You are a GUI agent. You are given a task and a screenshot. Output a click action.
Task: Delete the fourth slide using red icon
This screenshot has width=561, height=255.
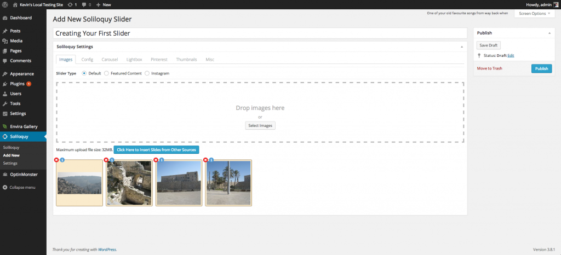205,160
